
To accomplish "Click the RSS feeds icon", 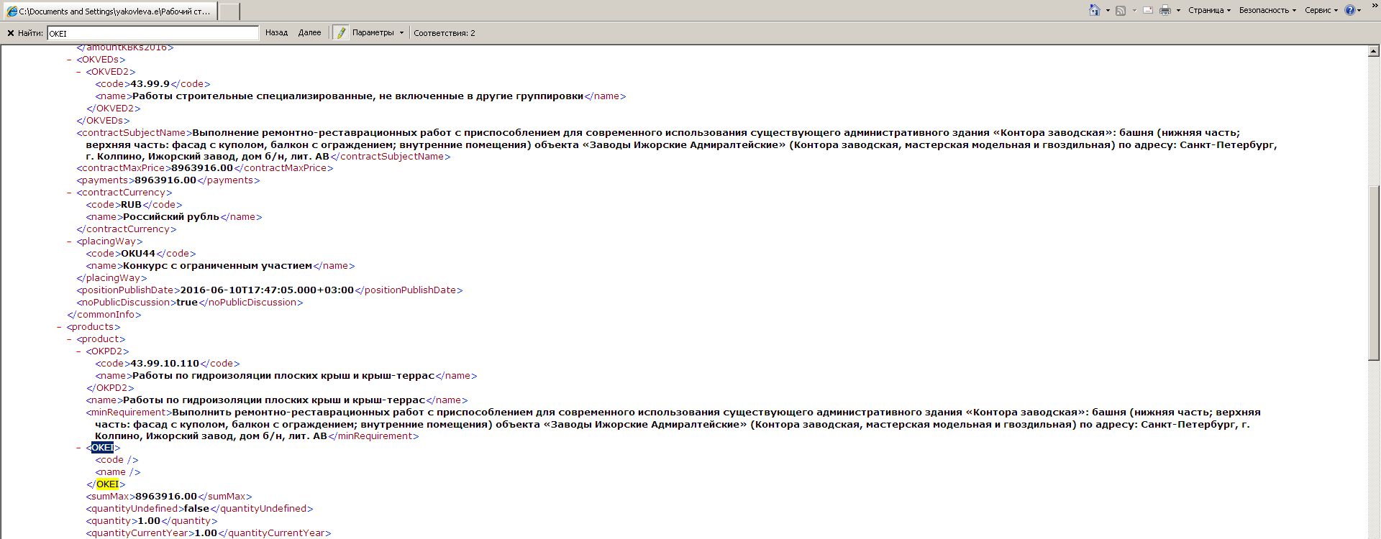I will coord(1121,10).
